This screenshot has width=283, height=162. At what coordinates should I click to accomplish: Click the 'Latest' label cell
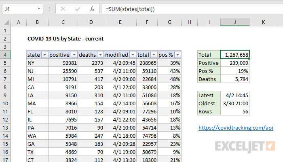[x=209, y=95]
